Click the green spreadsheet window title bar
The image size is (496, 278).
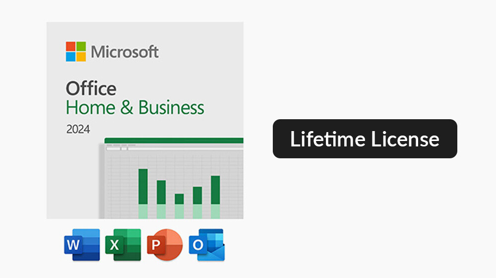pyautogui.click(x=174, y=140)
